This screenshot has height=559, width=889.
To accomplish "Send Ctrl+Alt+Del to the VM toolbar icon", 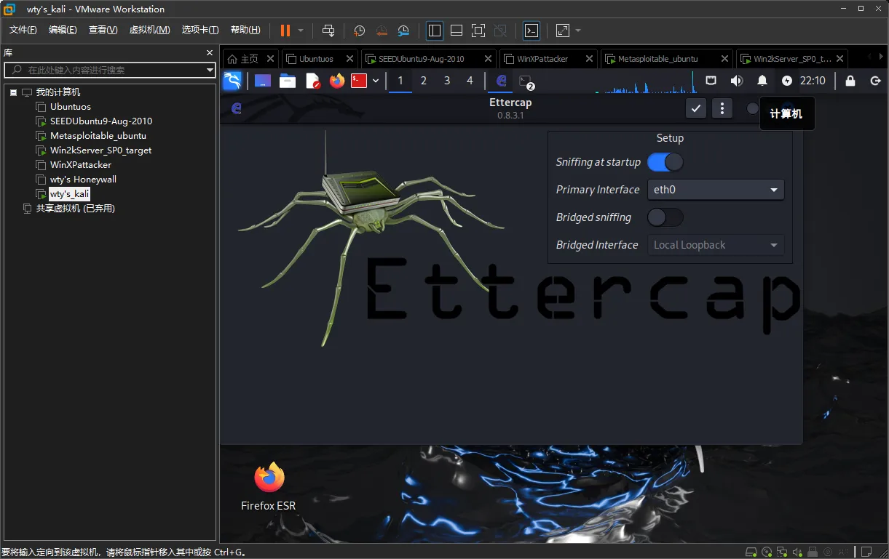I will pos(328,31).
